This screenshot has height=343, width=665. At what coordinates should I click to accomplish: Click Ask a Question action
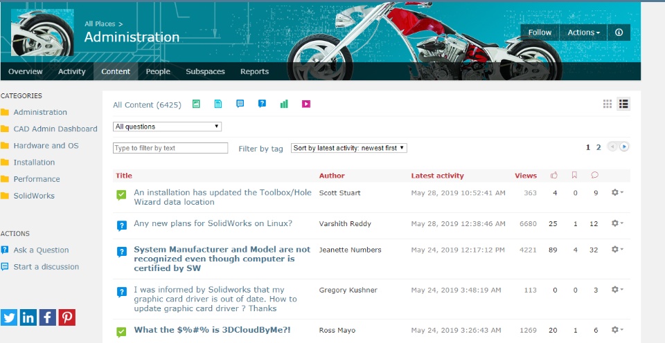tap(41, 250)
